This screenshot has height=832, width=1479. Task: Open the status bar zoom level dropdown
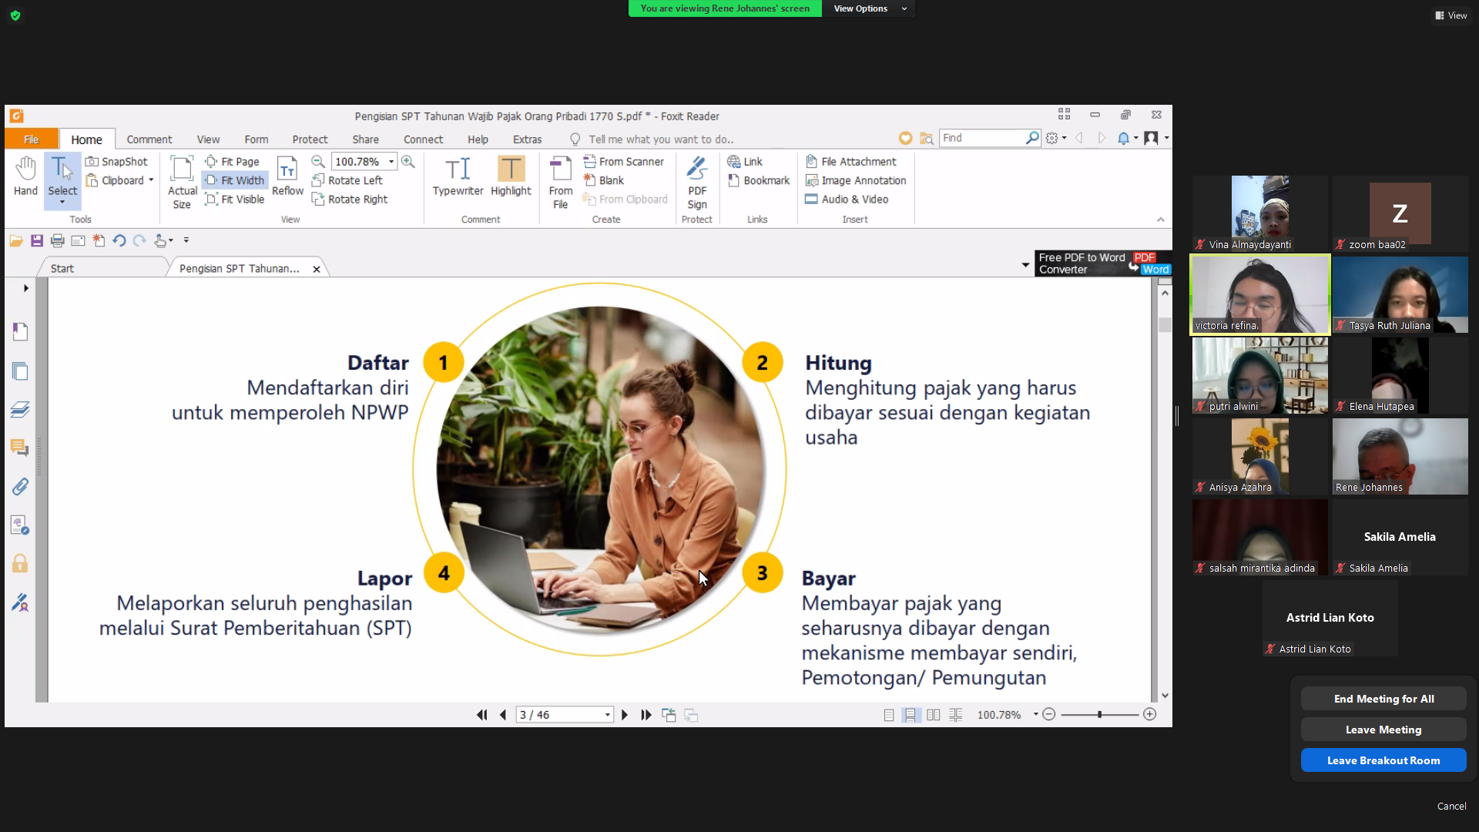[x=1036, y=715]
